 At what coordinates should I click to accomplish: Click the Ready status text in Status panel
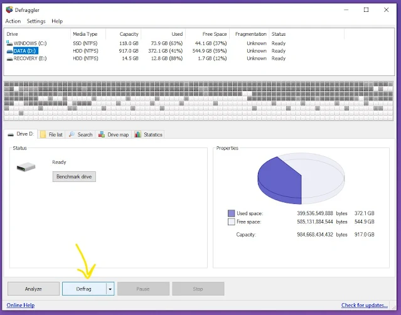click(59, 162)
